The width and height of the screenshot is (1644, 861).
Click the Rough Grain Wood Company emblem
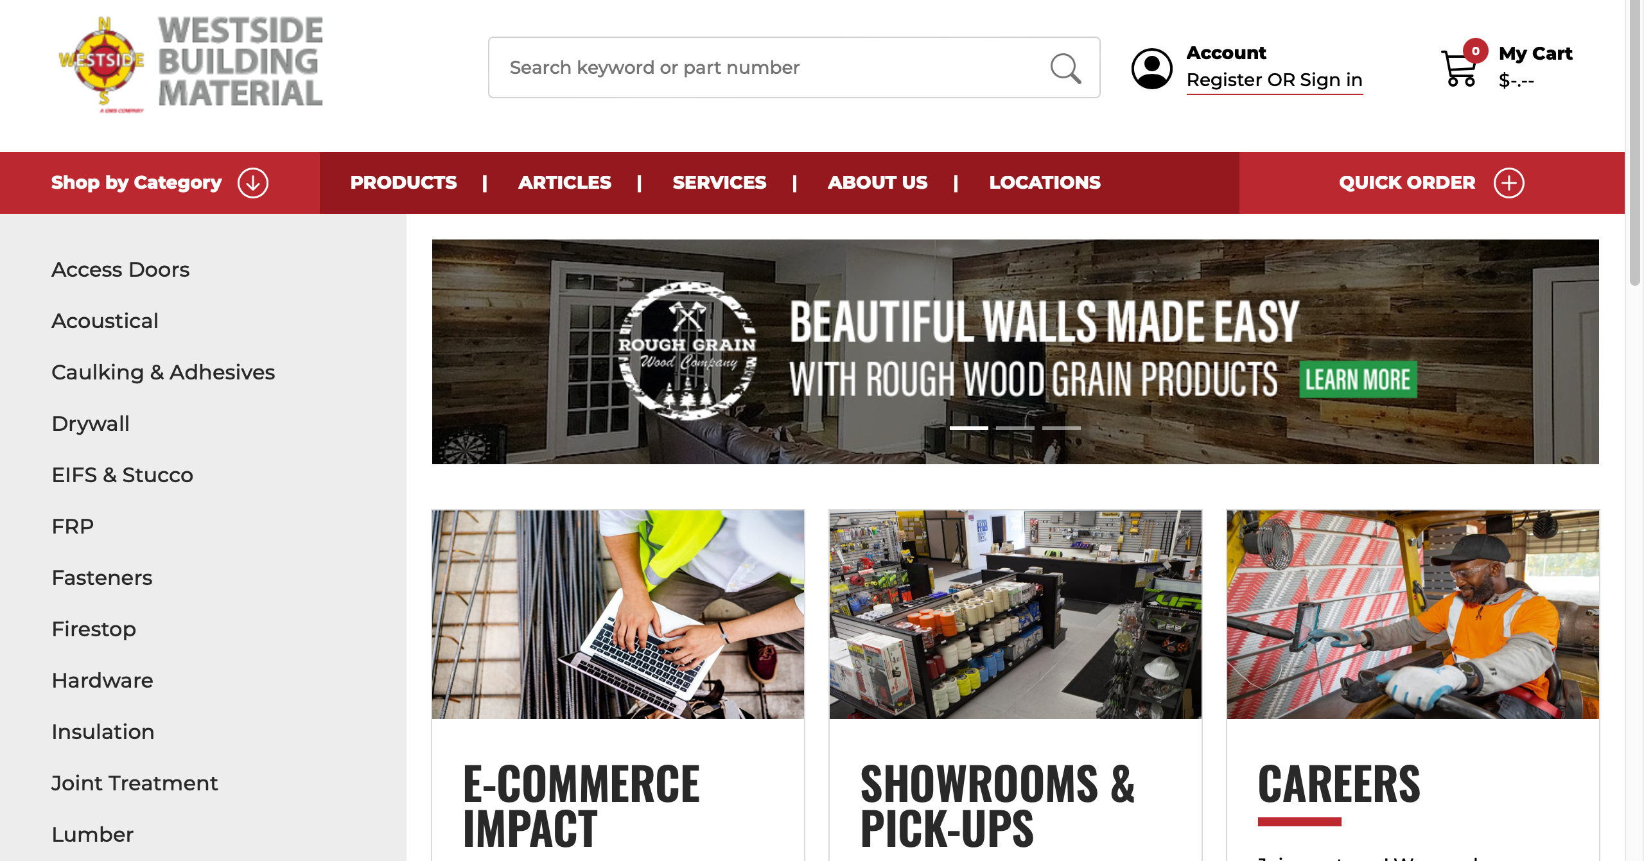(688, 351)
